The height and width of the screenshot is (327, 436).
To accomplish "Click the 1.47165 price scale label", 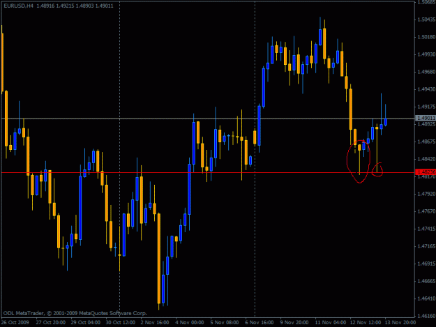I will click(426, 246).
